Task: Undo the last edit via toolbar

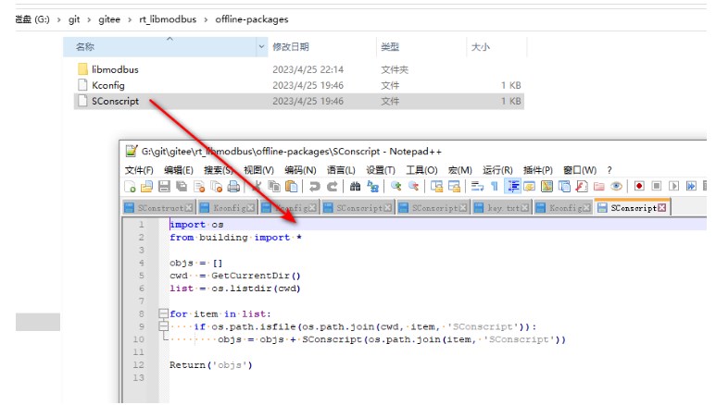Action: click(x=315, y=187)
